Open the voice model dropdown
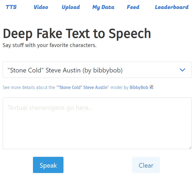Image resolution: width=195 pixels, height=176 pixels. tap(97, 70)
